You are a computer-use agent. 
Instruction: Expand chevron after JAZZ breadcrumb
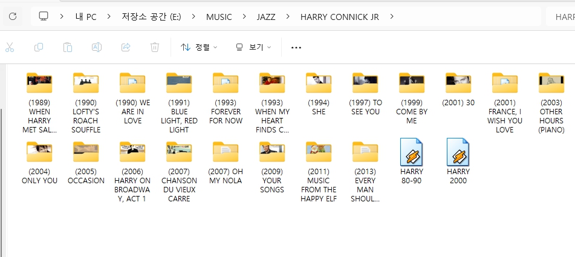click(x=288, y=16)
